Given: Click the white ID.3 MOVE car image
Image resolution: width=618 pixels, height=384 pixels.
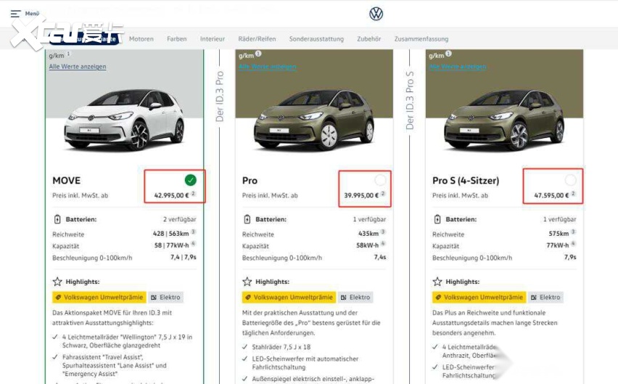Looking at the screenshot, I should tap(125, 120).
